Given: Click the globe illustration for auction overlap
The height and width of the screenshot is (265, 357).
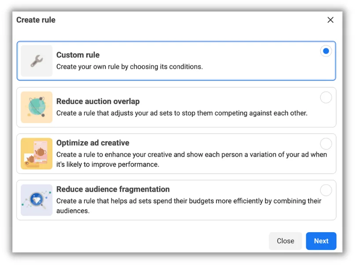Looking at the screenshot, I should point(36,107).
